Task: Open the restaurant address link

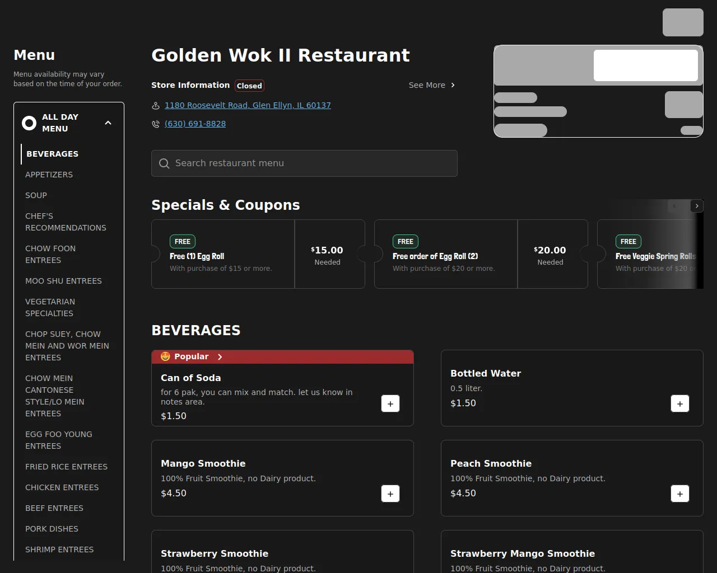Action: (x=248, y=105)
